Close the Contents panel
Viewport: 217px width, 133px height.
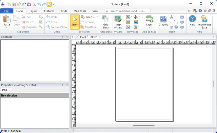(67, 37)
